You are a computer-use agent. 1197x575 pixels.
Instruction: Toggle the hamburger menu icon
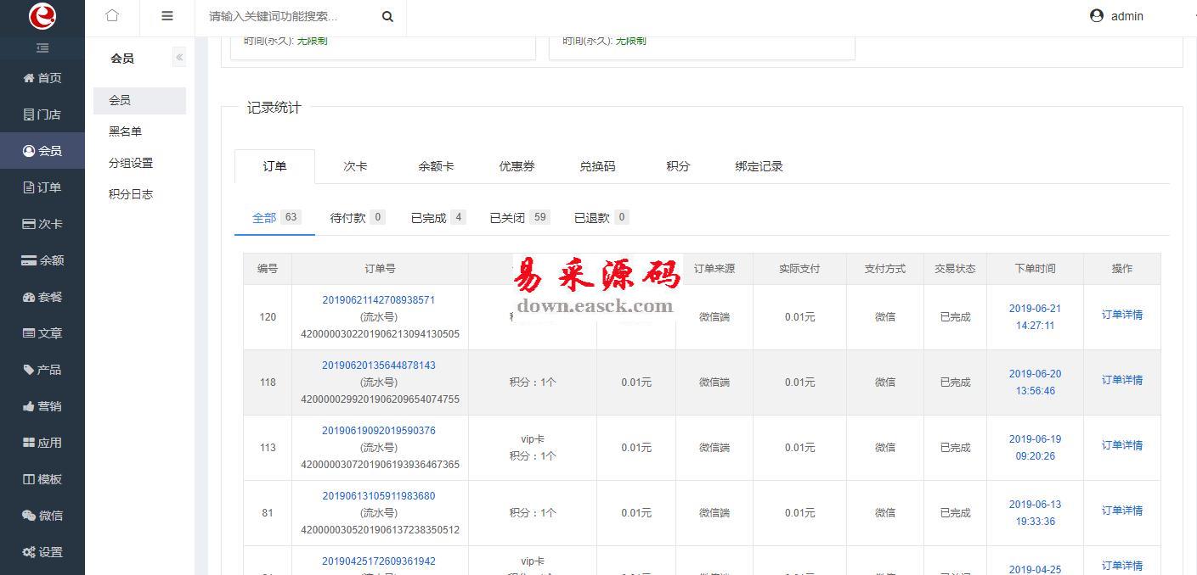[x=167, y=16]
